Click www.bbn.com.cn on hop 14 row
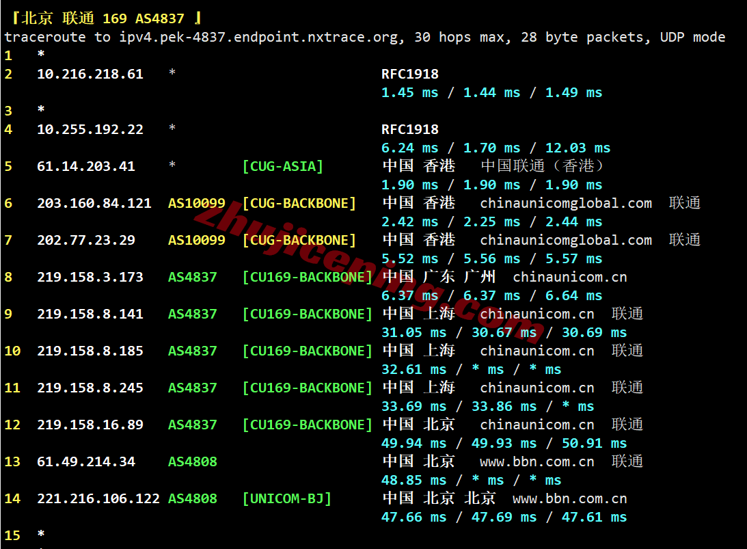747x549 pixels. pyautogui.click(x=570, y=498)
